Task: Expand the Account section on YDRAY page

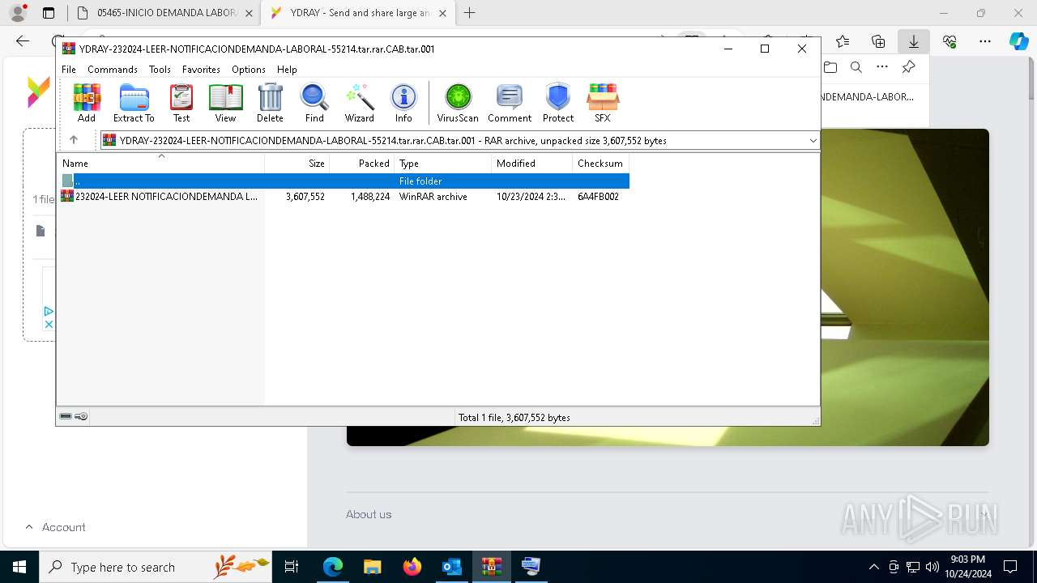Action: pyautogui.click(x=55, y=527)
